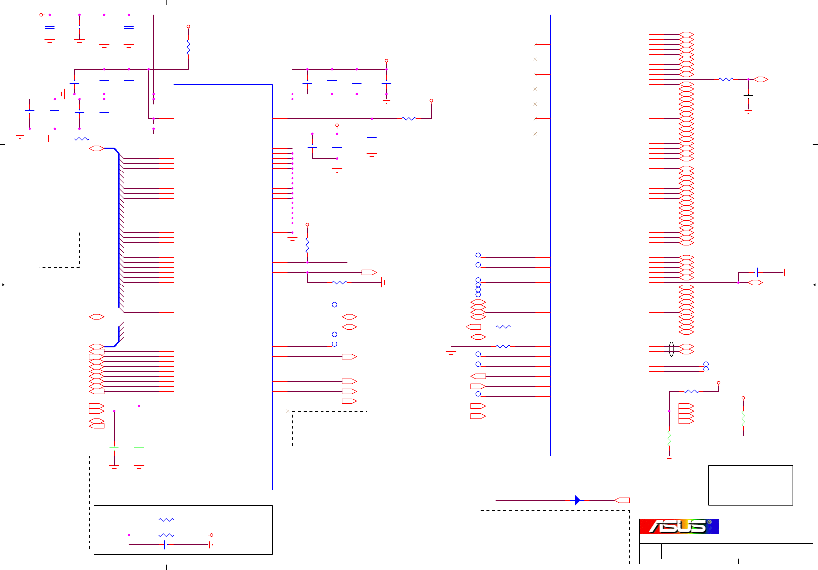Select the green resistor hanging from a power pin
Screen dimensions: 818x570
pos(743,418)
